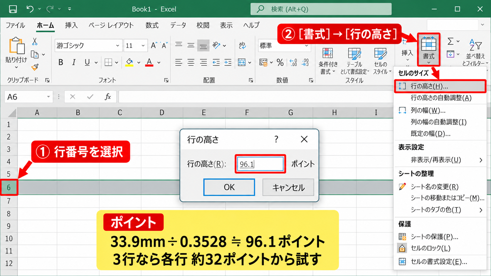Increase decimal places
This screenshot has height=276, width=491.
(x=293, y=62)
